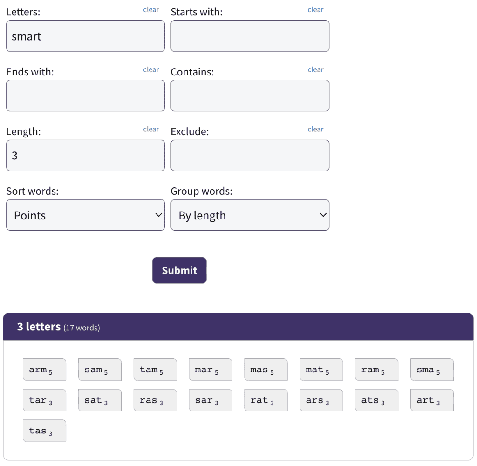Focus the Ends with input field
477x466 pixels.
click(86, 96)
